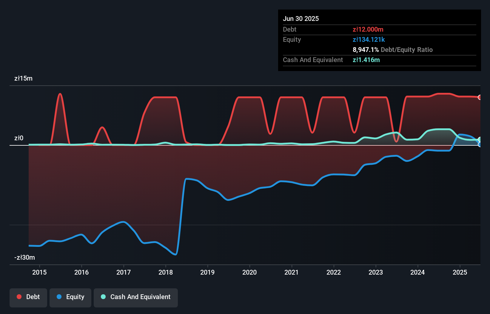490x314 pixels.
Task: Click the red Debt endpoint marker on the chart
Action: tap(480, 97)
